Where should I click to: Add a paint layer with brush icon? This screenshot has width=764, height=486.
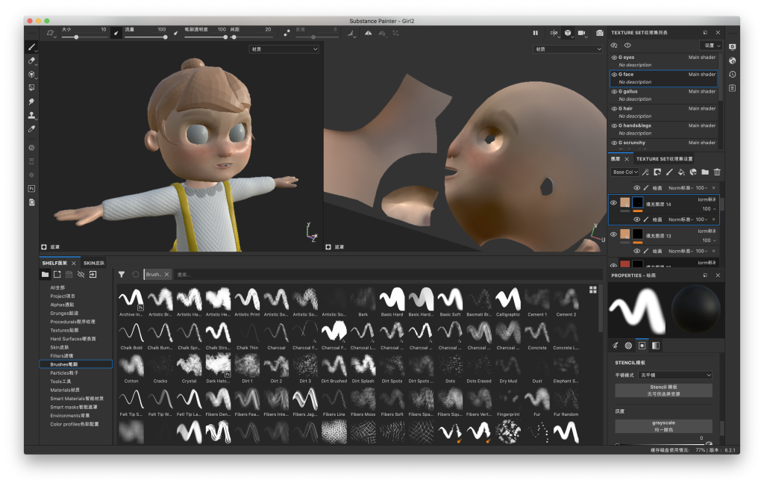669,172
